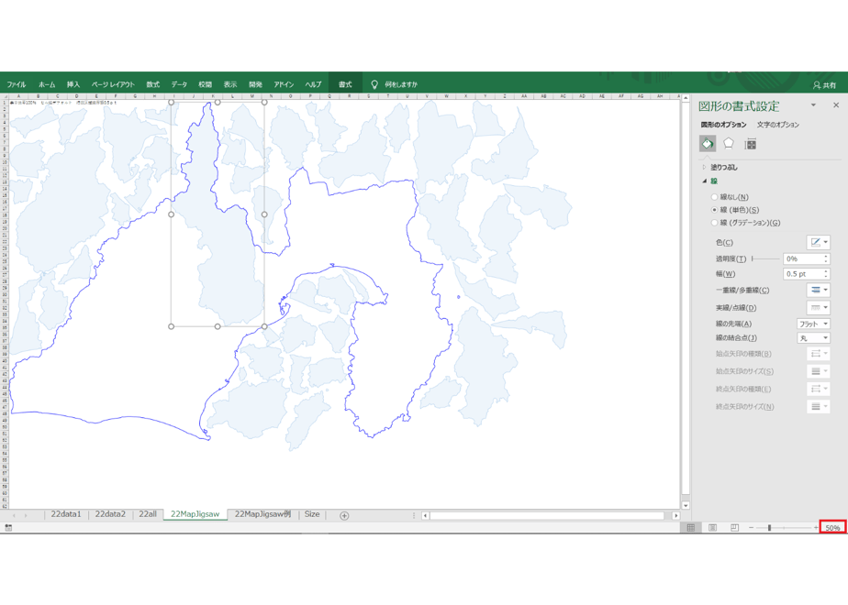Switch to Page Layout view icon

coord(713,527)
